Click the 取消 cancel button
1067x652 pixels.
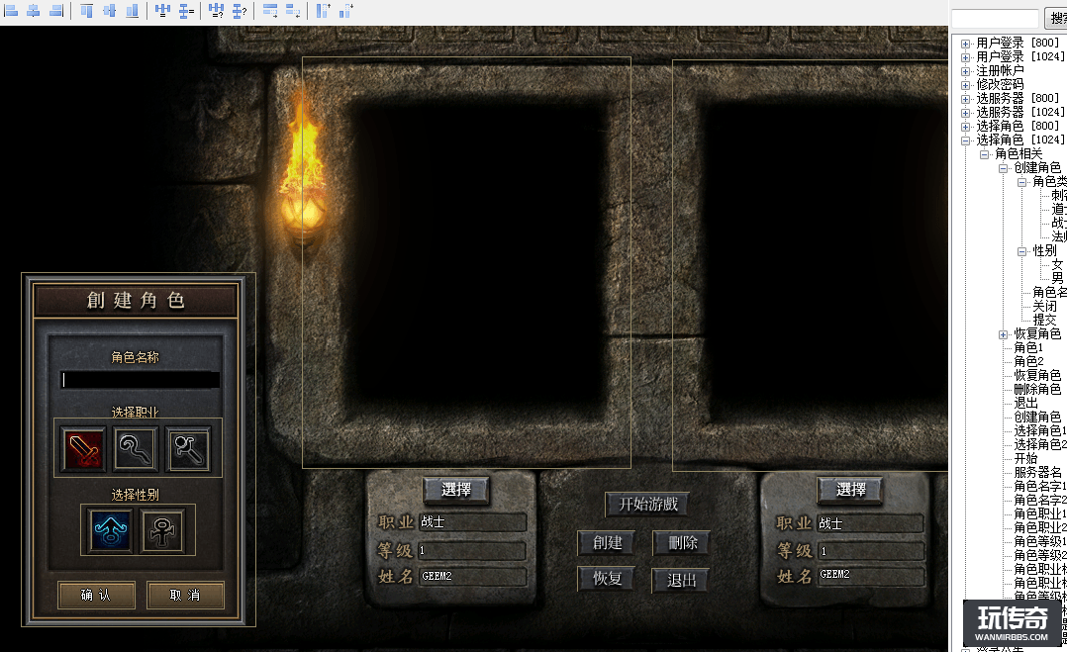click(185, 595)
